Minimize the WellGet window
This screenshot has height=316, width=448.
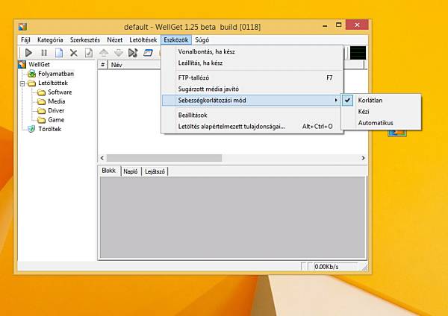[325, 25]
